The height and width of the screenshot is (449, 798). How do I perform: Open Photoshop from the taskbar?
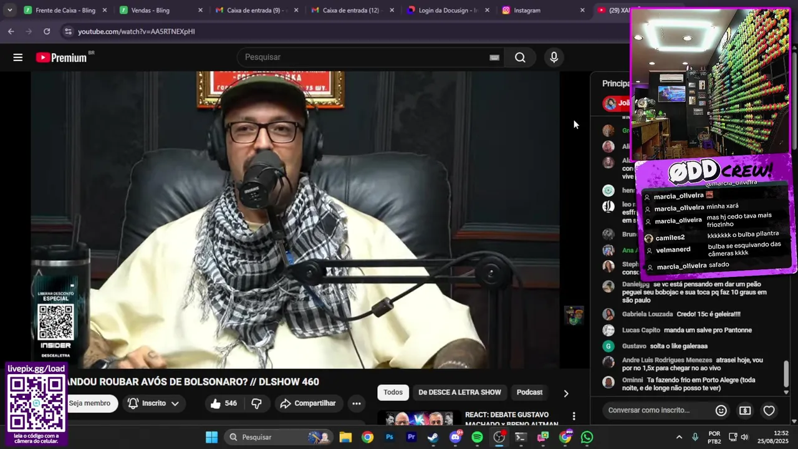tap(390, 437)
